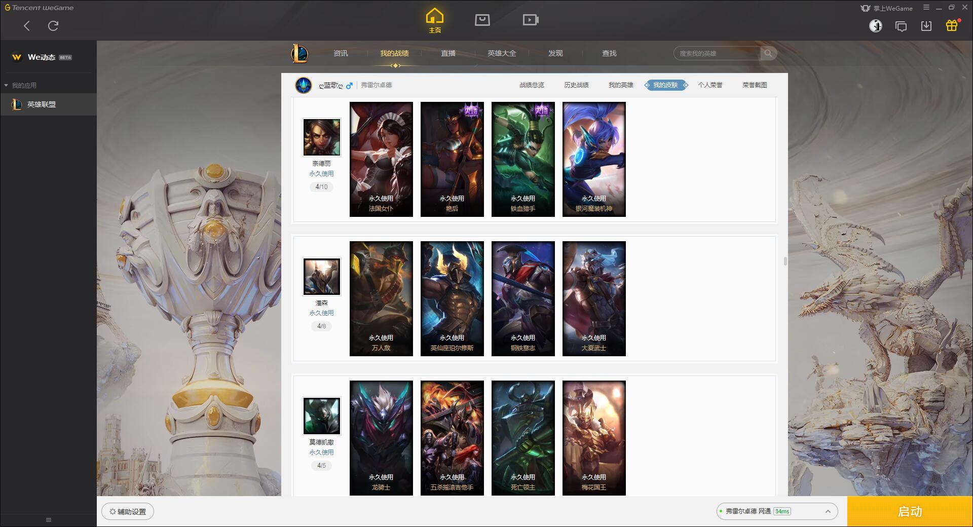Open the 死亡领主 skin card

(523, 438)
